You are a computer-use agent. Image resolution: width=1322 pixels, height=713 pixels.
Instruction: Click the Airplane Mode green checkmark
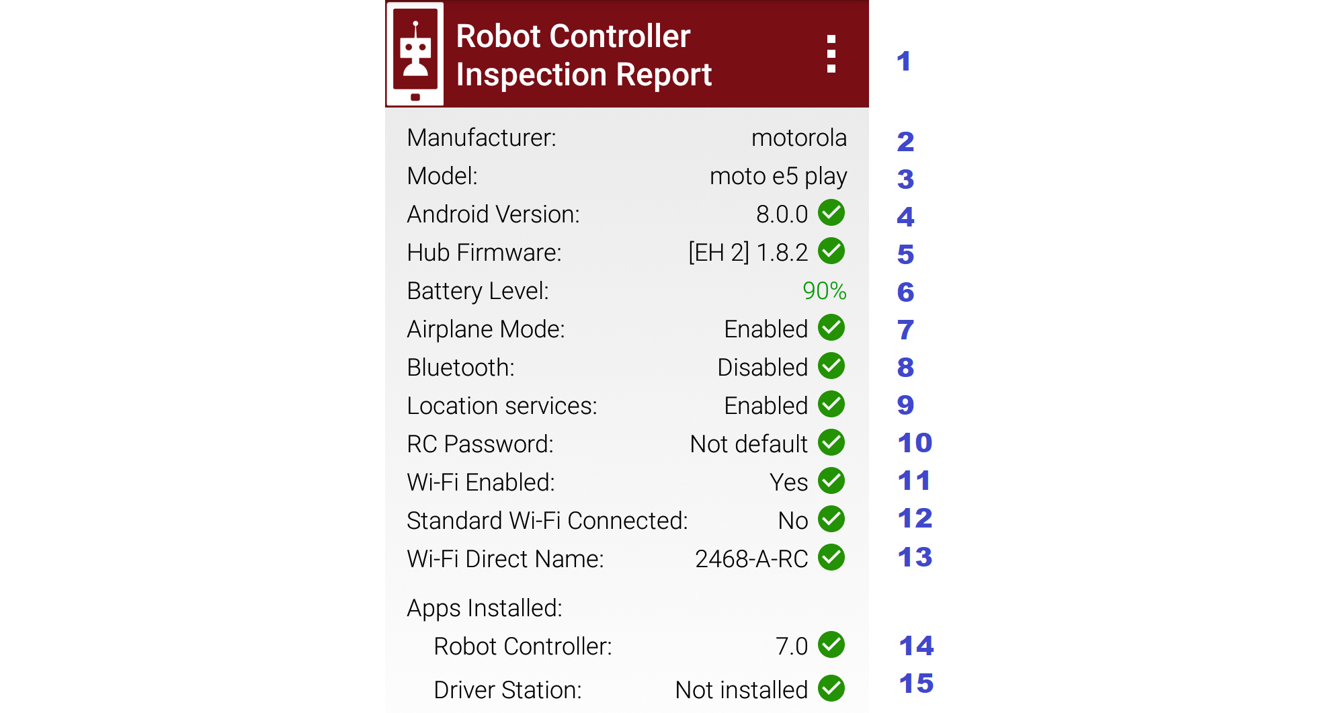[831, 328]
